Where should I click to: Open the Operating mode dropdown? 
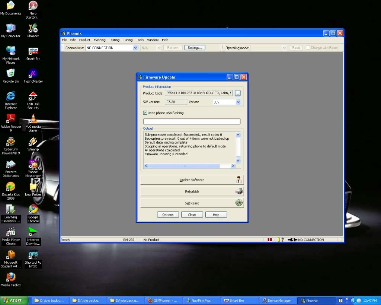tap(284, 48)
